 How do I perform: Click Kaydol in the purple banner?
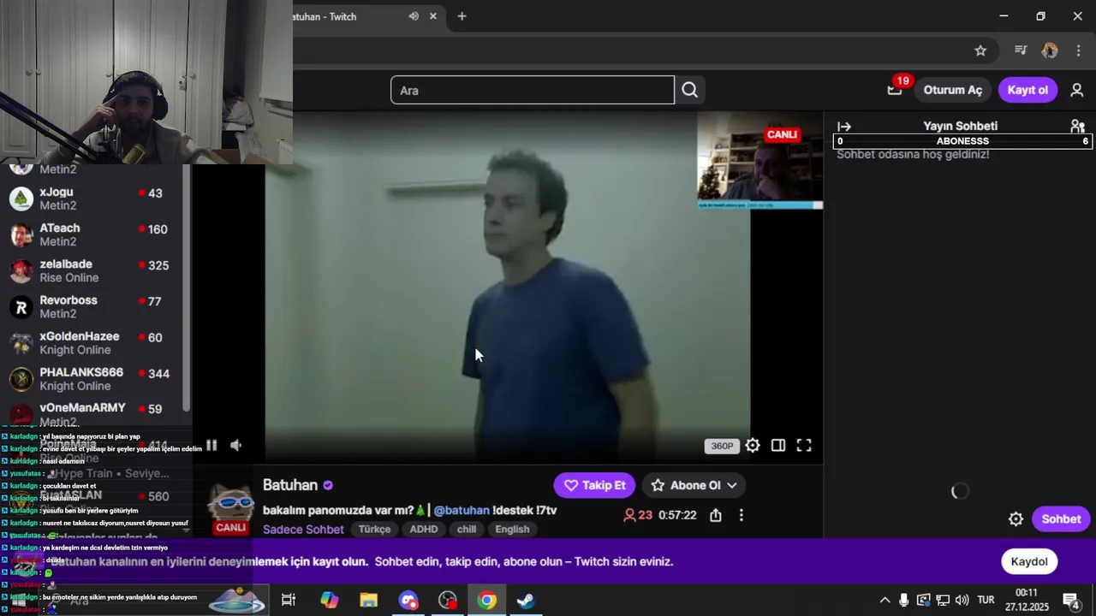coord(1029,561)
